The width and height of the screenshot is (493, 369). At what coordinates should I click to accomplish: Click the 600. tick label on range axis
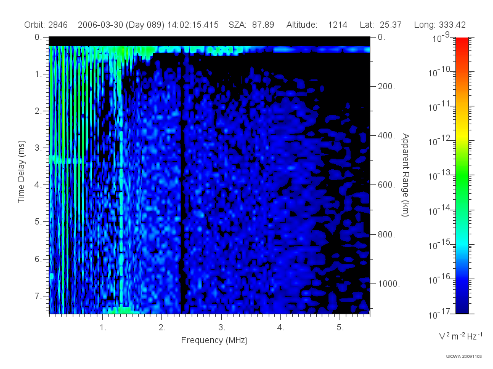pyautogui.click(x=386, y=184)
